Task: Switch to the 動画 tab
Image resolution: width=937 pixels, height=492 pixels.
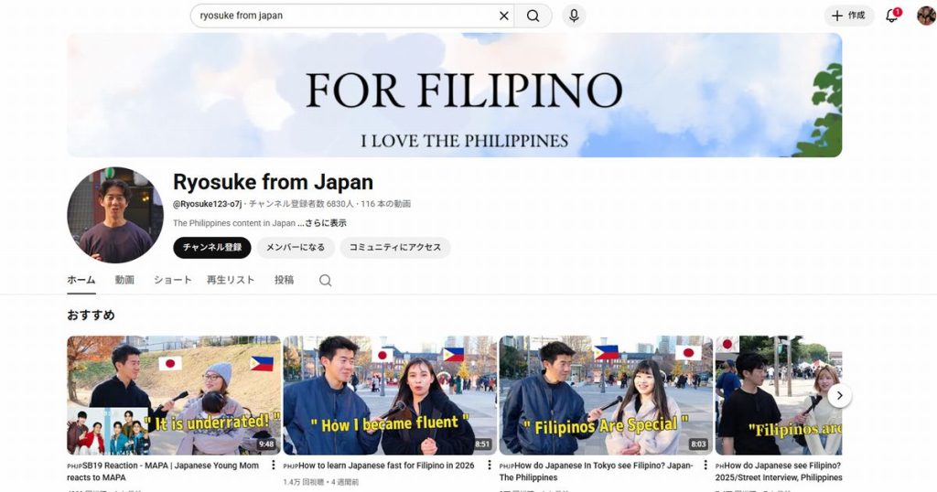Action: (124, 280)
